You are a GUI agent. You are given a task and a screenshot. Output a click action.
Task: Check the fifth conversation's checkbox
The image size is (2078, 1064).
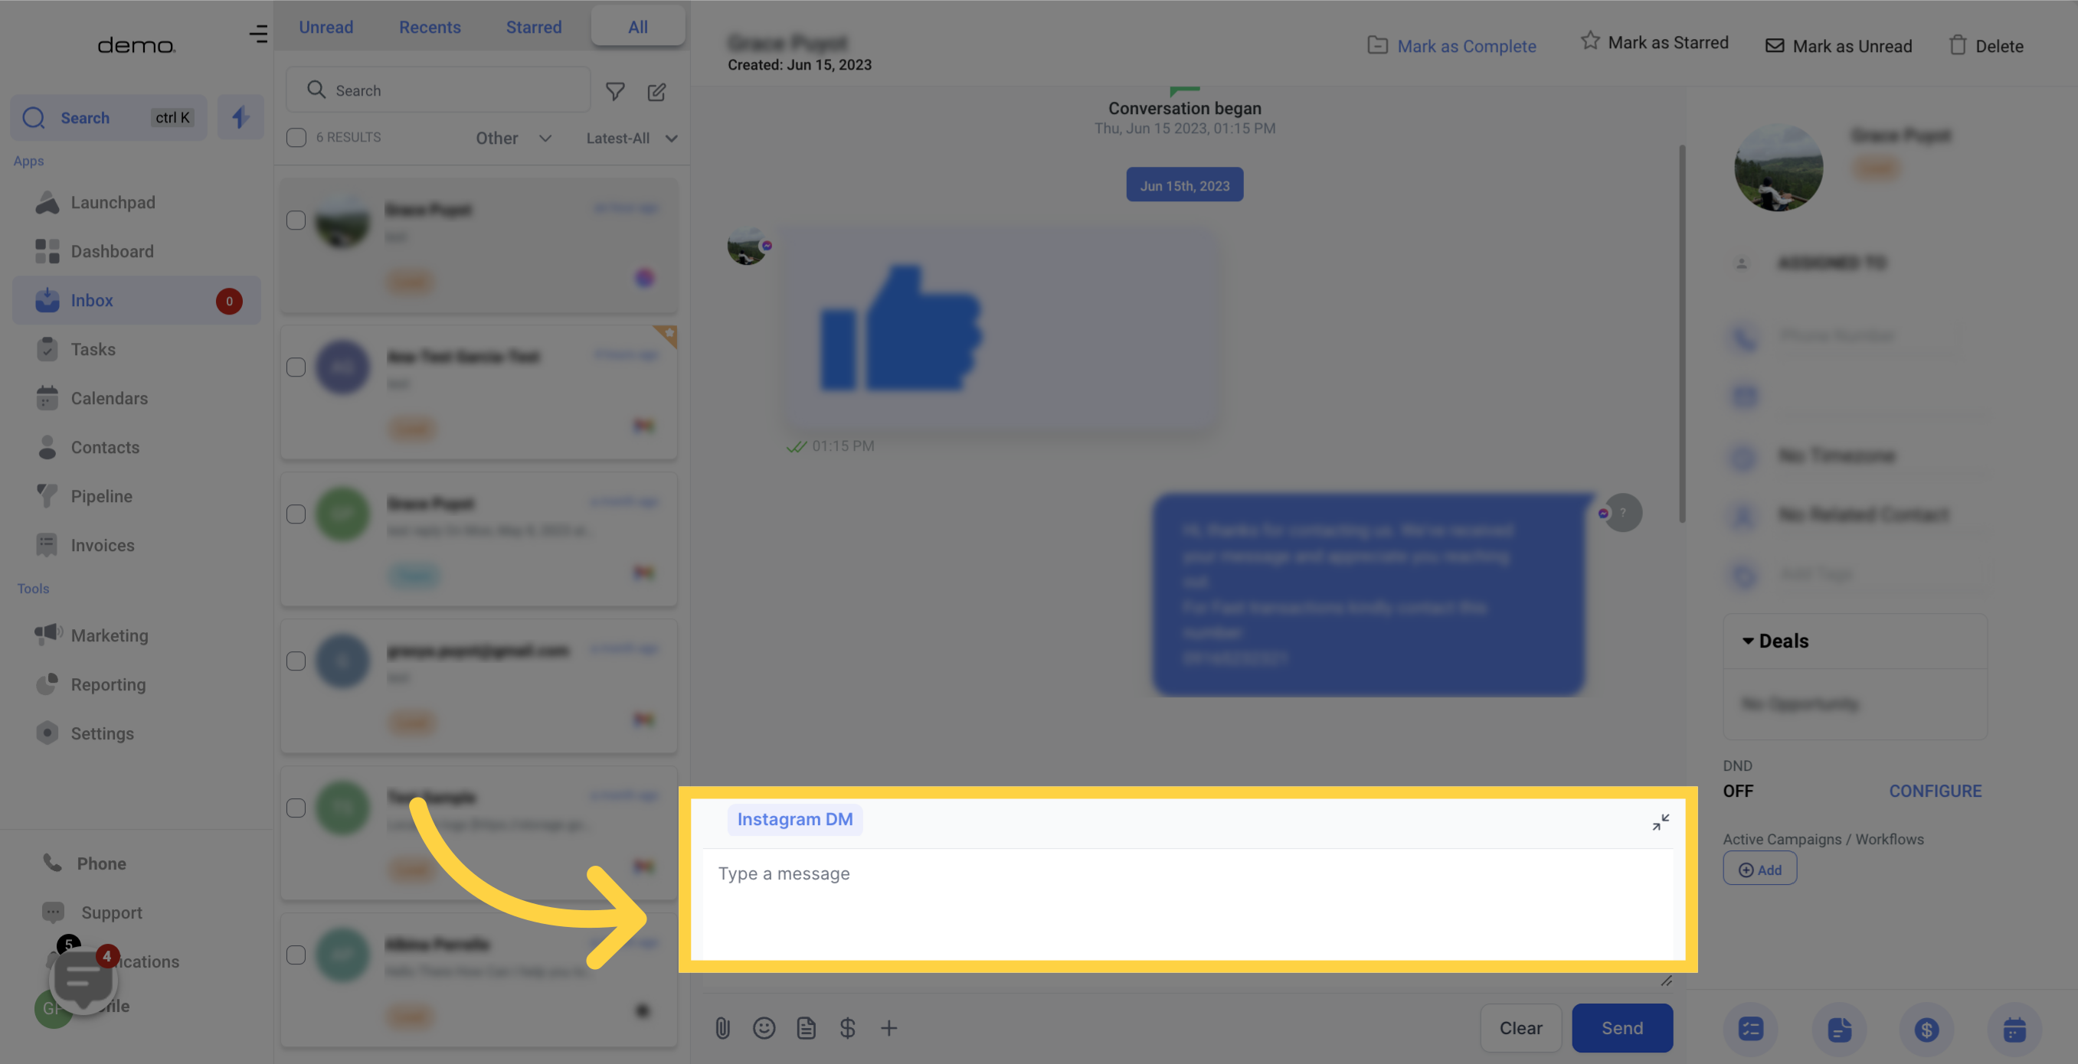coord(296,808)
